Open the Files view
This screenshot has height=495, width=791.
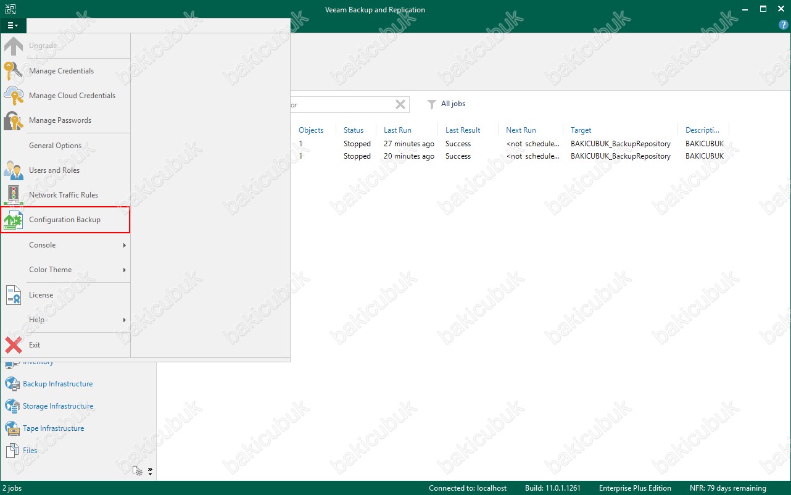[30, 451]
